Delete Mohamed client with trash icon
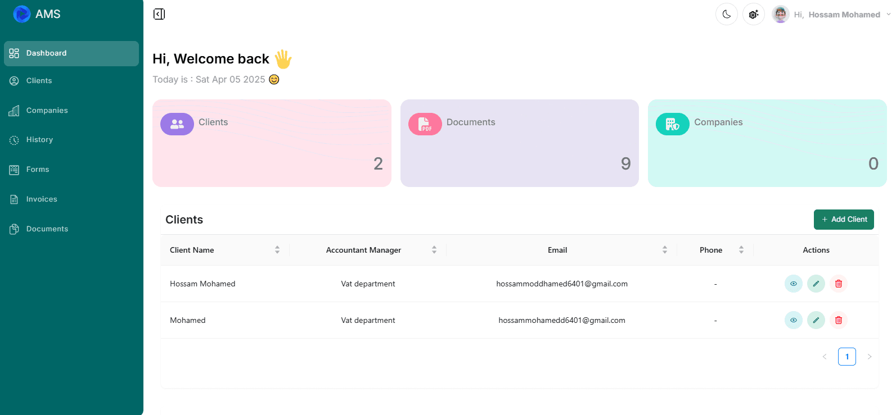896x415 pixels. (x=839, y=320)
